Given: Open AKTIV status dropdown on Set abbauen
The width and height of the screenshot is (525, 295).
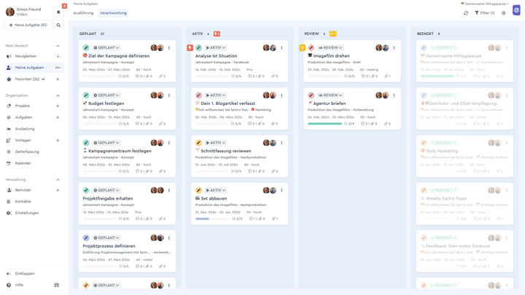Looking at the screenshot, I should tap(215, 190).
